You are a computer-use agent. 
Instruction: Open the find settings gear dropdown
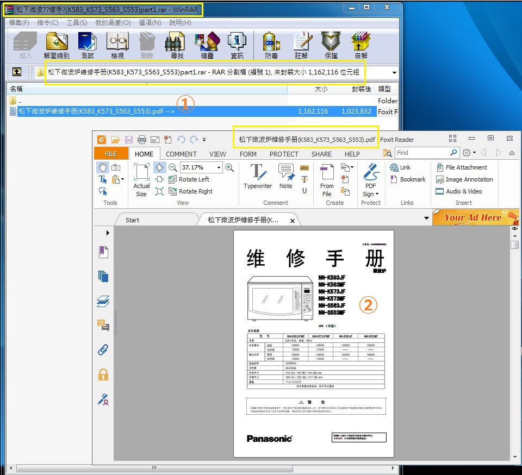(469, 153)
